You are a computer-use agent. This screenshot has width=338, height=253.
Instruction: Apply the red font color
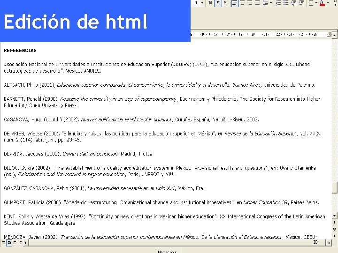click(x=322, y=3)
